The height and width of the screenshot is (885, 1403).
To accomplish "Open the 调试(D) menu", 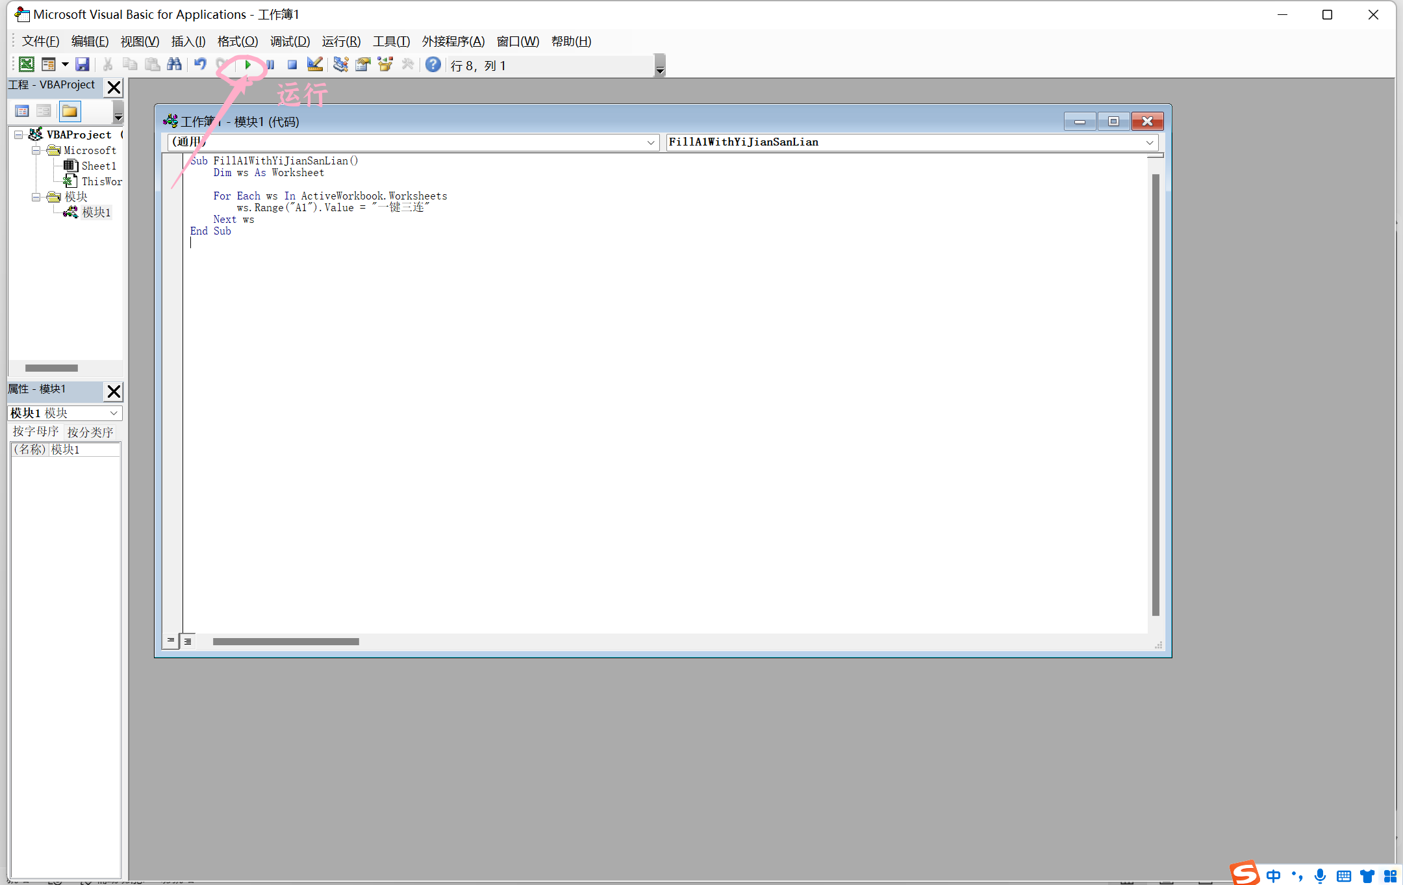I will pyautogui.click(x=290, y=42).
